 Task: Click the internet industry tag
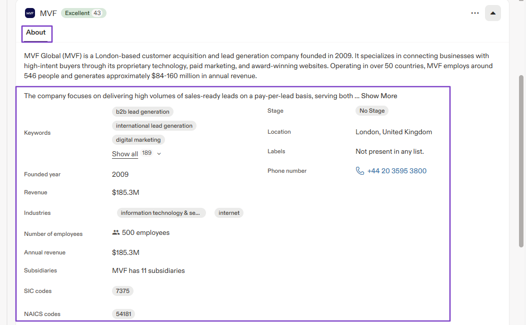point(229,213)
